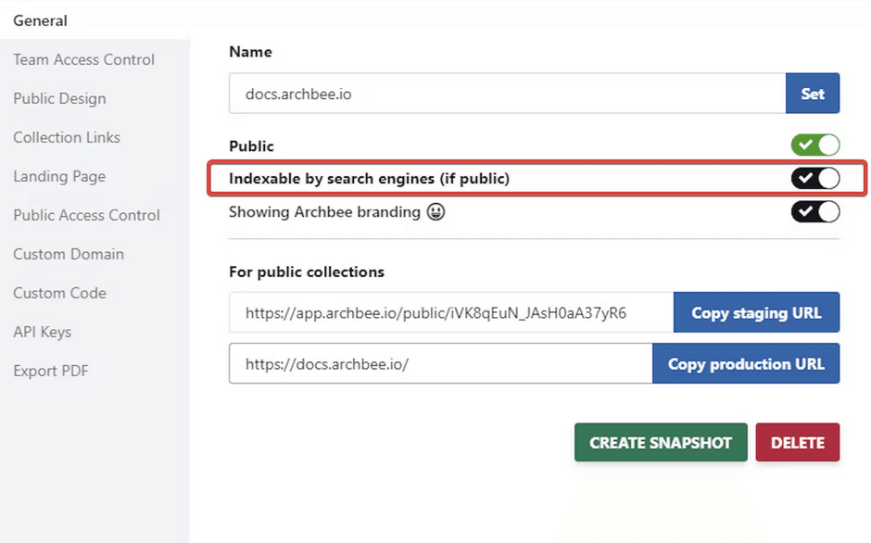Viewport: 871px width, 543px height.
Task: Go to Public Design section
Action: click(x=59, y=98)
